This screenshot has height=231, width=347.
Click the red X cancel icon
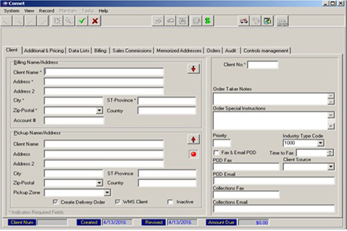pos(95,21)
